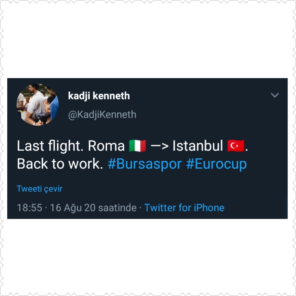The height and width of the screenshot is (296, 296).
Task: Click the word Roma in the tweet
Action: point(106,146)
